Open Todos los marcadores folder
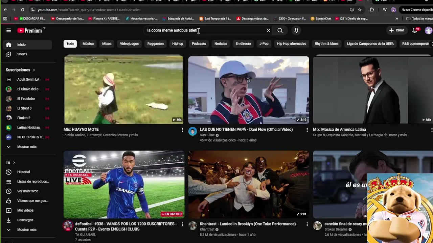Viewport: 433px width, 243px height. (x=419, y=19)
